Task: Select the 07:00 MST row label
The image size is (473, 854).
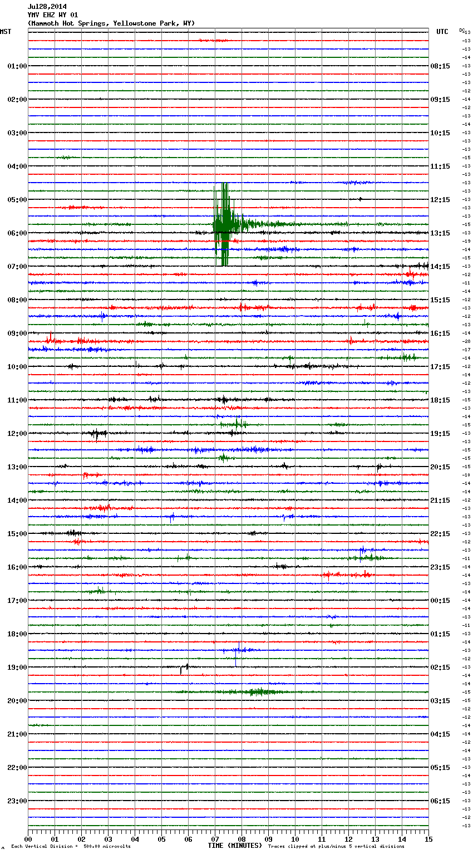Action: pos(17,267)
